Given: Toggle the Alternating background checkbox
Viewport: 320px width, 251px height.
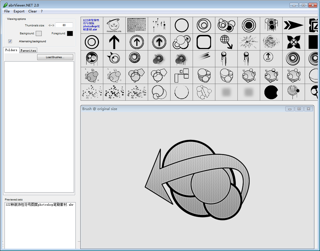Looking at the screenshot, I should point(10,41).
